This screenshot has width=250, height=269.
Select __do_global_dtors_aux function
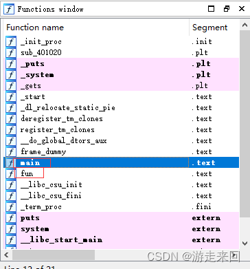[x=63, y=141]
